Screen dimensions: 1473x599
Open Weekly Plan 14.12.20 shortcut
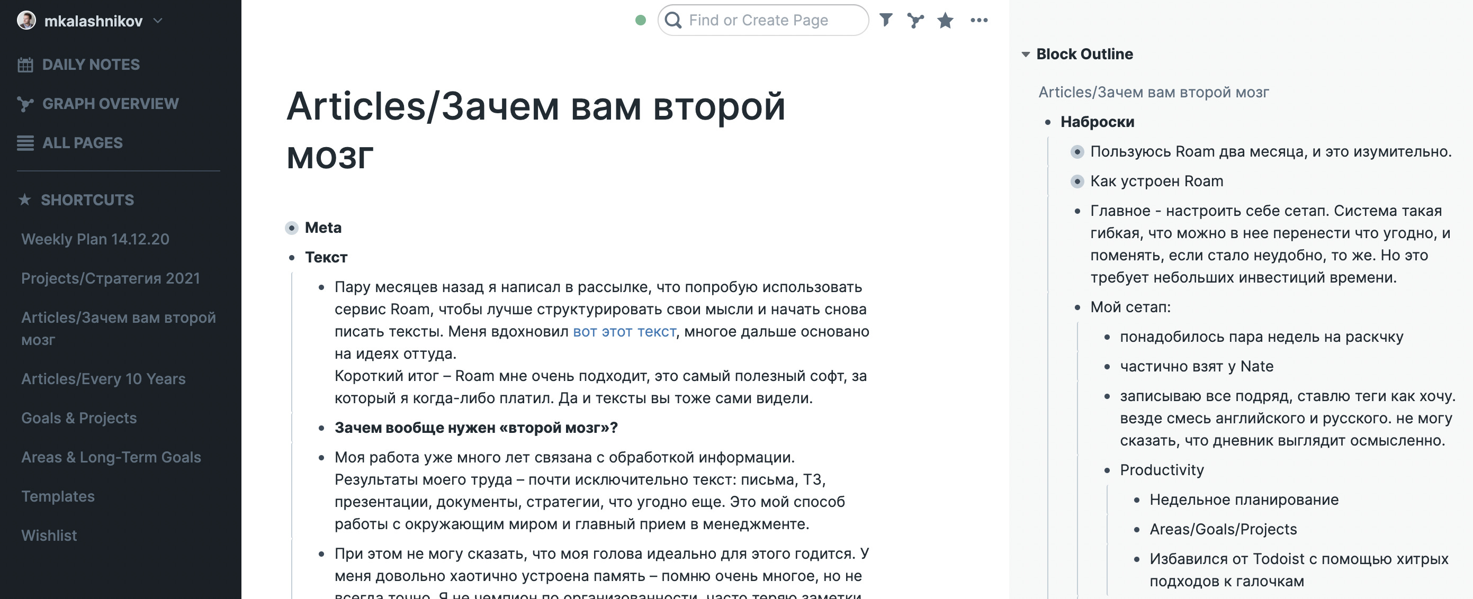tap(95, 239)
